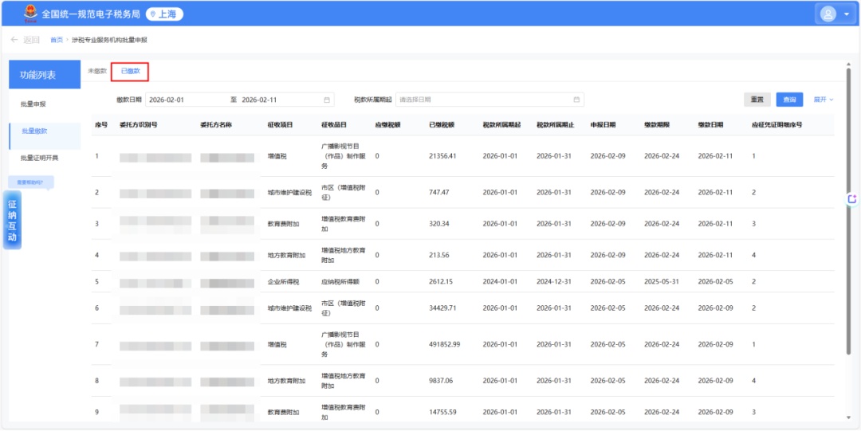Click the 税款所属期起 date input field
The height and width of the screenshot is (431, 861).
(482, 100)
